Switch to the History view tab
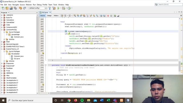 (56, 15)
